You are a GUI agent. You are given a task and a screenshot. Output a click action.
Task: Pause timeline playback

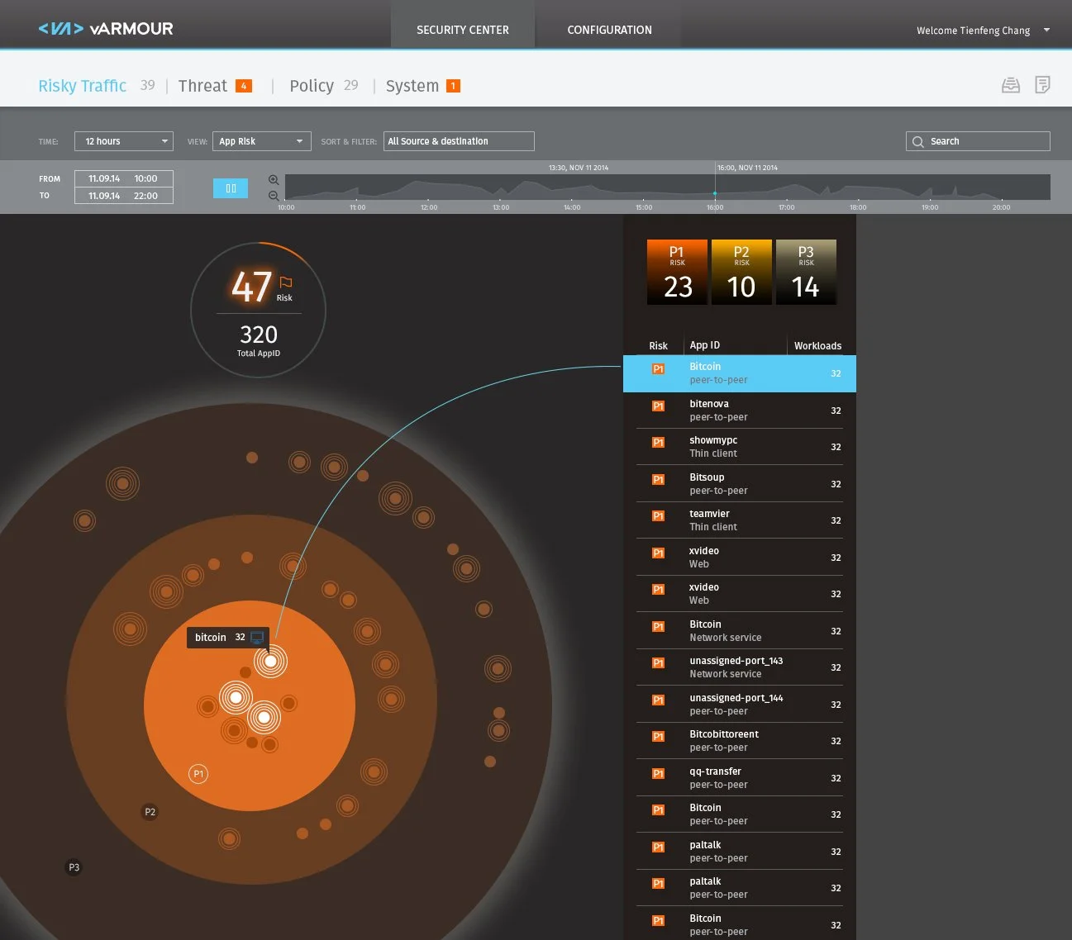pos(231,188)
